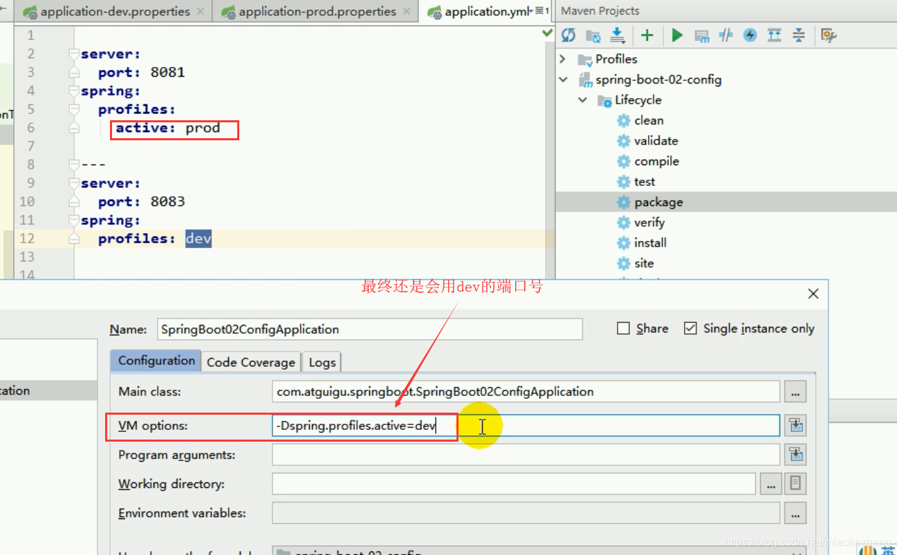Open Maven settings wrench icon
This screenshot has width=897, height=555.
pos(828,35)
